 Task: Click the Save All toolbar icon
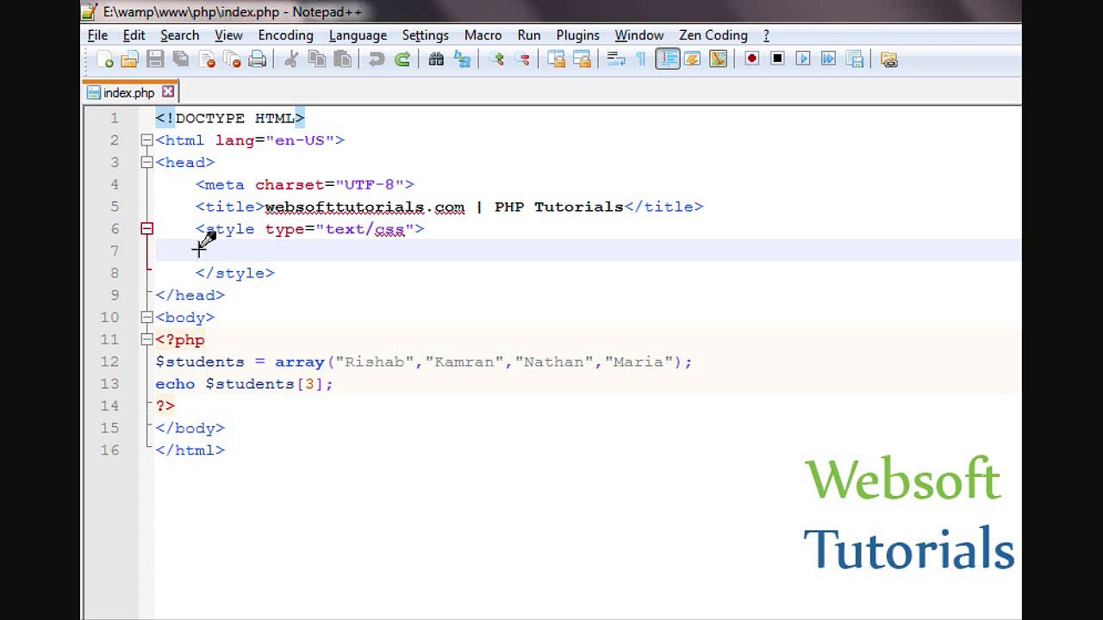click(x=181, y=59)
